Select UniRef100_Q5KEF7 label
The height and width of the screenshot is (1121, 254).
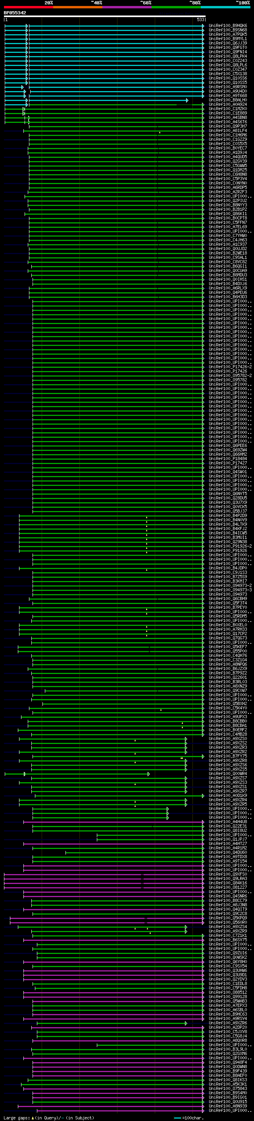(228, 647)
